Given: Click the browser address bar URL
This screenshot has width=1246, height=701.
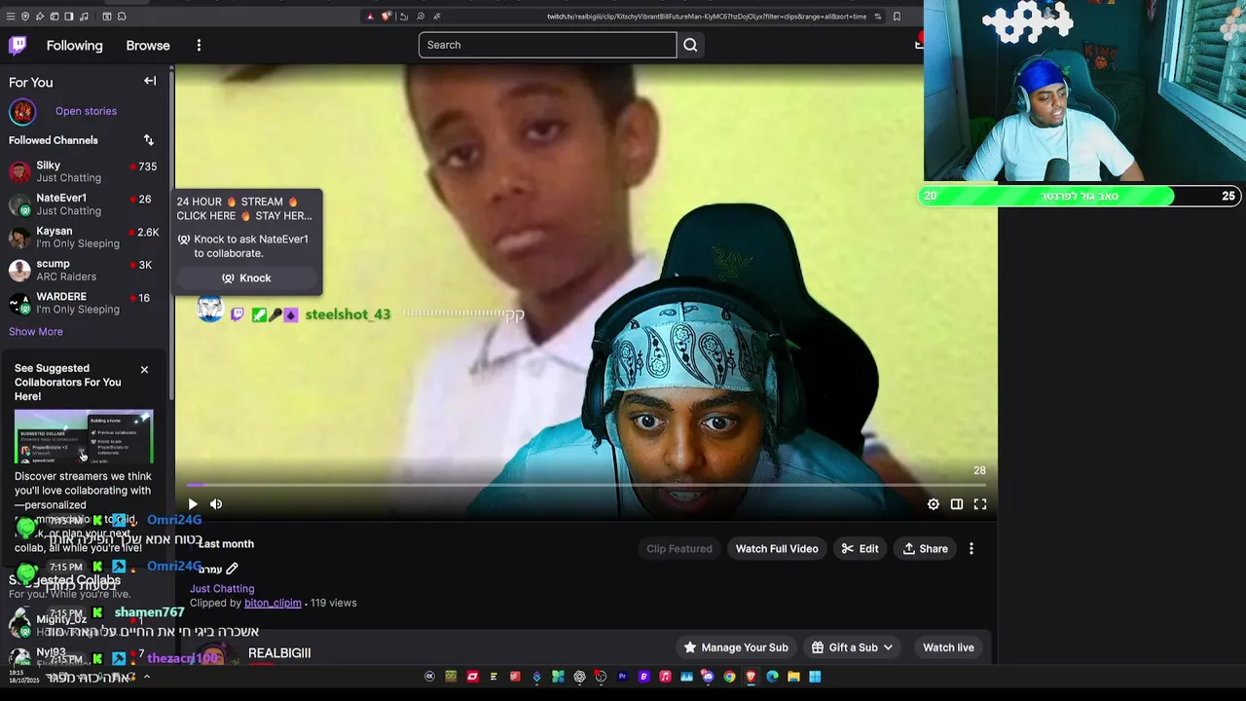Looking at the screenshot, I should pyautogui.click(x=706, y=17).
